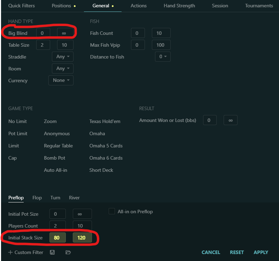The image size is (279, 261).
Task: Toggle the Zoom game type option
Action: pyautogui.click(x=50, y=121)
